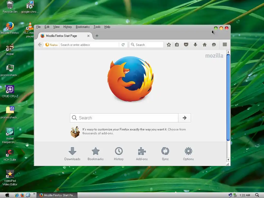Open the History menu
This screenshot has height=198, width=264.
[68, 27]
